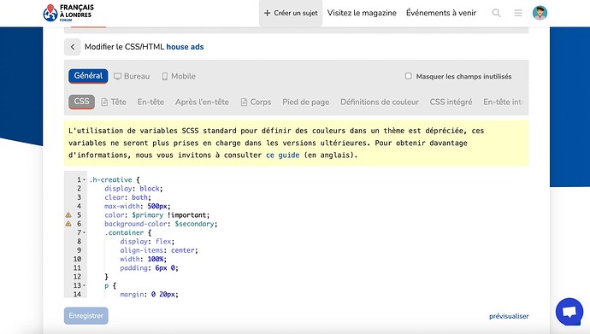This screenshot has width=590, height=334.
Task: Inspect warning icon on line 6
Action: 68,224
